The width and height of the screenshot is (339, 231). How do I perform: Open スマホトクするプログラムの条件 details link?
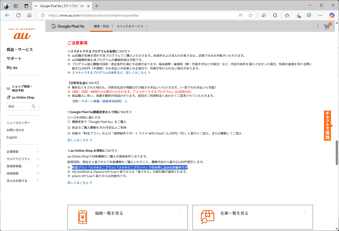click(111, 72)
